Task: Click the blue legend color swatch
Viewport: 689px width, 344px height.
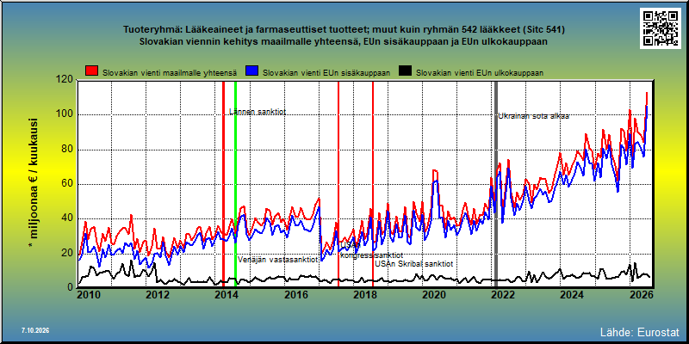Action: 251,71
